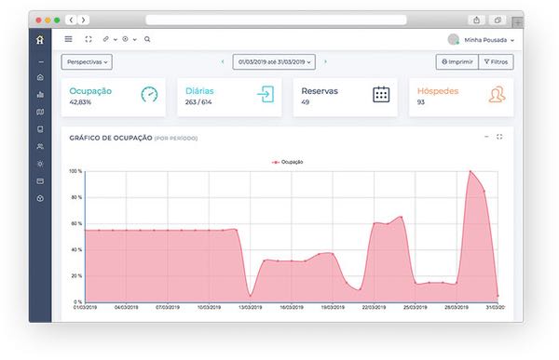This screenshot has width=559, height=360.
Task: Click the link shortcuts icon in toolbar
Action: (106, 39)
